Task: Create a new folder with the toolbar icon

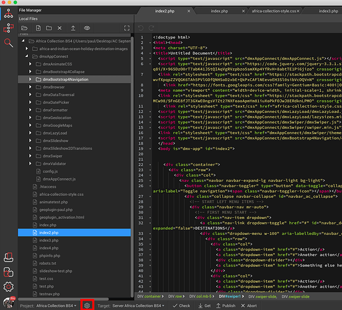Action: coord(49,28)
